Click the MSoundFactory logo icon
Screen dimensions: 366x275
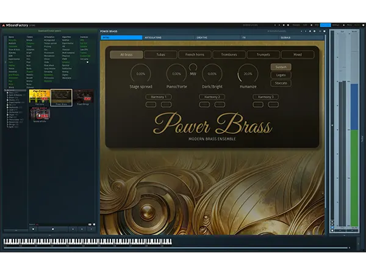(3, 25)
